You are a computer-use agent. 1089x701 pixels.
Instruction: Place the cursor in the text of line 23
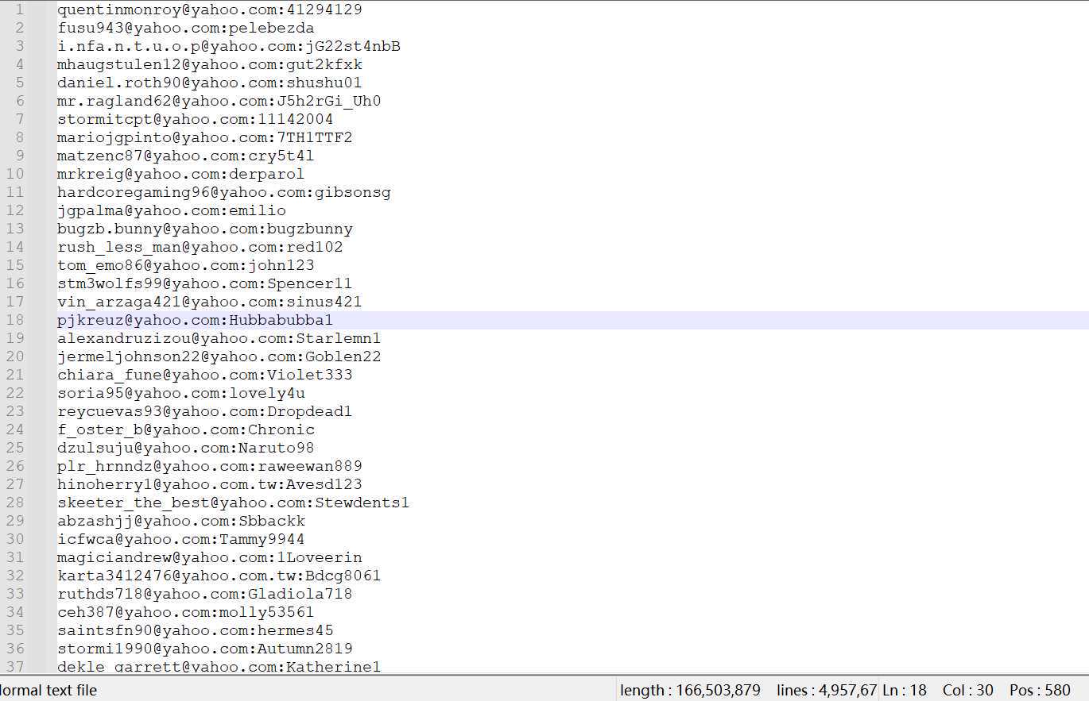click(x=205, y=411)
